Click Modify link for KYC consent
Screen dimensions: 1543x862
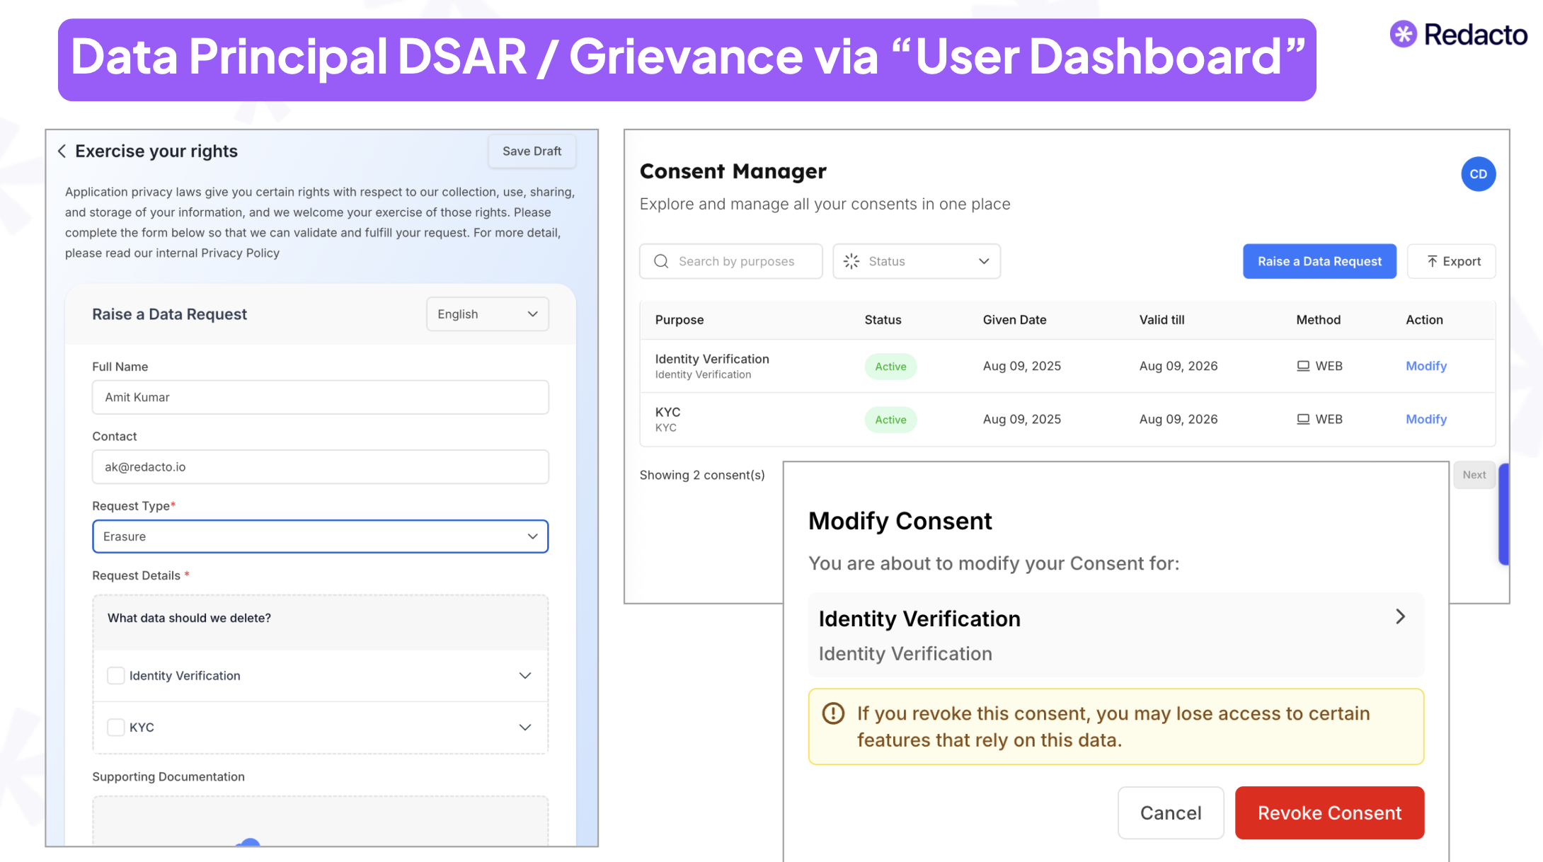(1426, 419)
